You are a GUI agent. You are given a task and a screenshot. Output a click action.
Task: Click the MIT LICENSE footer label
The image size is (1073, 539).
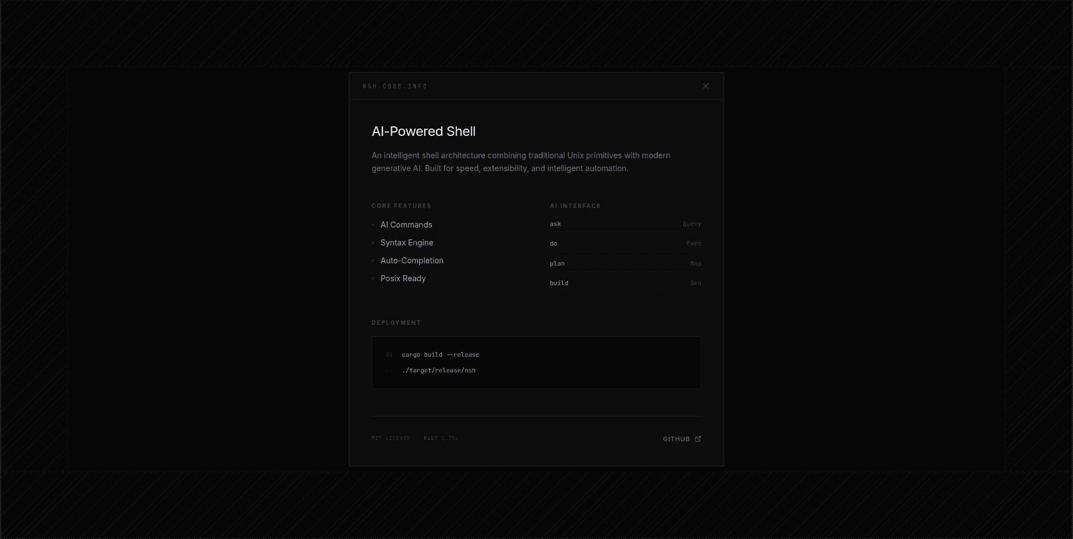tap(391, 438)
